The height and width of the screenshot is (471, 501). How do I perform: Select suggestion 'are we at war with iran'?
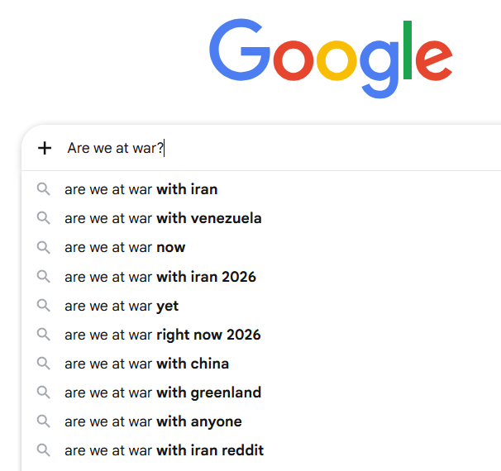click(141, 189)
